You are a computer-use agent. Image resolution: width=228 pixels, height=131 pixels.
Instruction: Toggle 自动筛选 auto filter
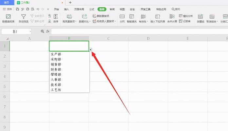pos(23,18)
